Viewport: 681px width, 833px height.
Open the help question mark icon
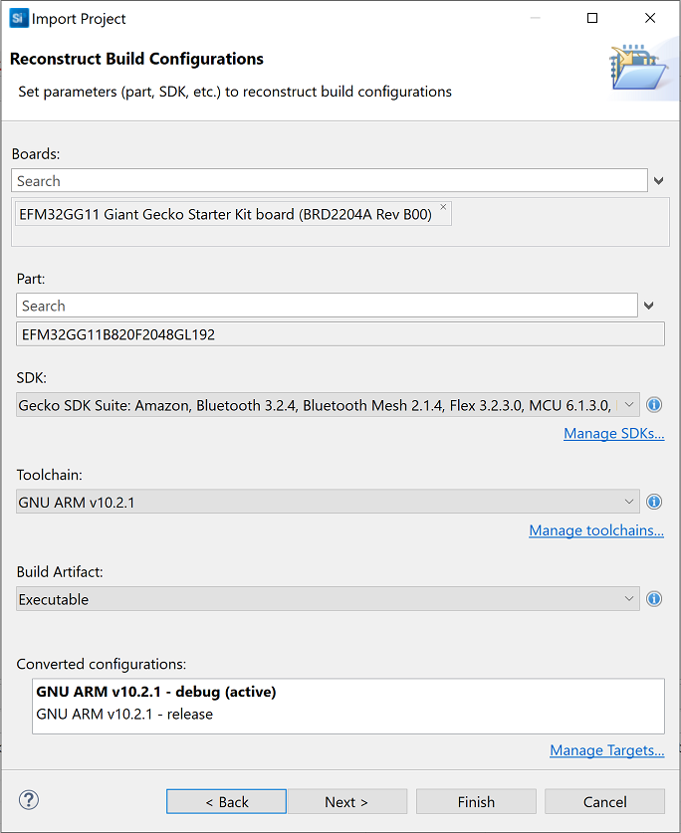tap(28, 800)
